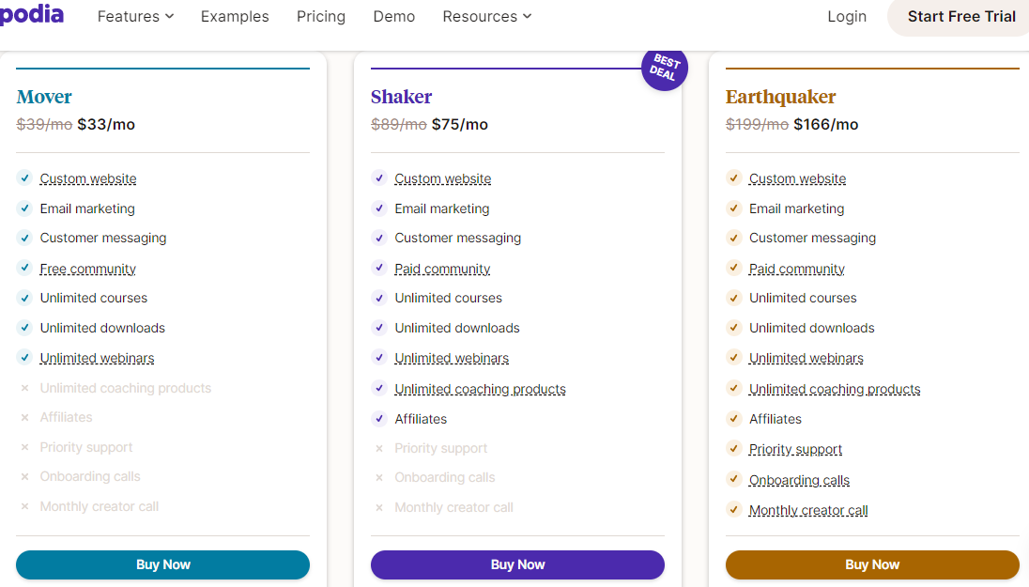Click the $166/mo Earthquaker price
This screenshot has width=1029, height=587.
click(825, 125)
